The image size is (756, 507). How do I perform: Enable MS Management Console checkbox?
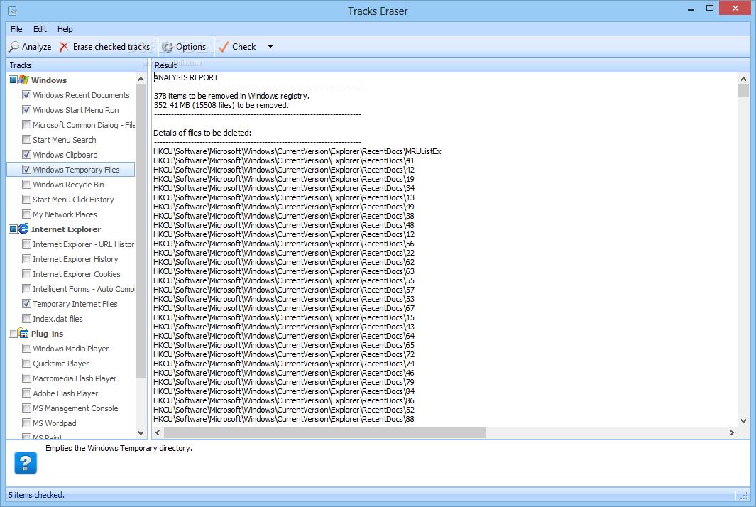tap(26, 408)
